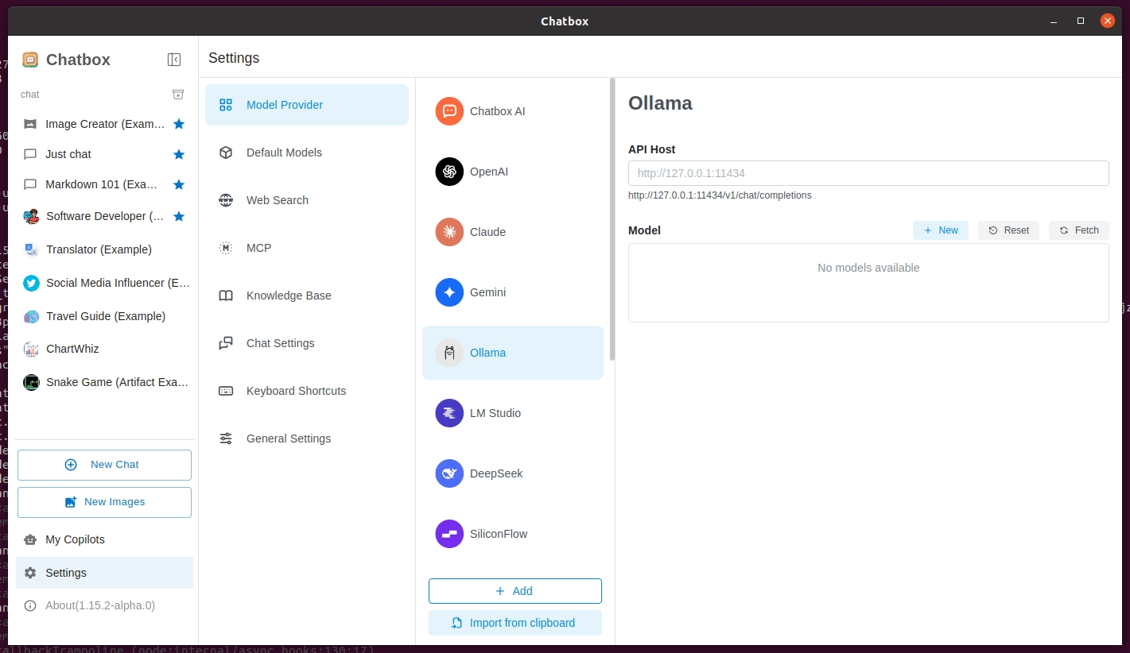Reset the model list
The height and width of the screenshot is (653, 1130).
coord(1008,230)
